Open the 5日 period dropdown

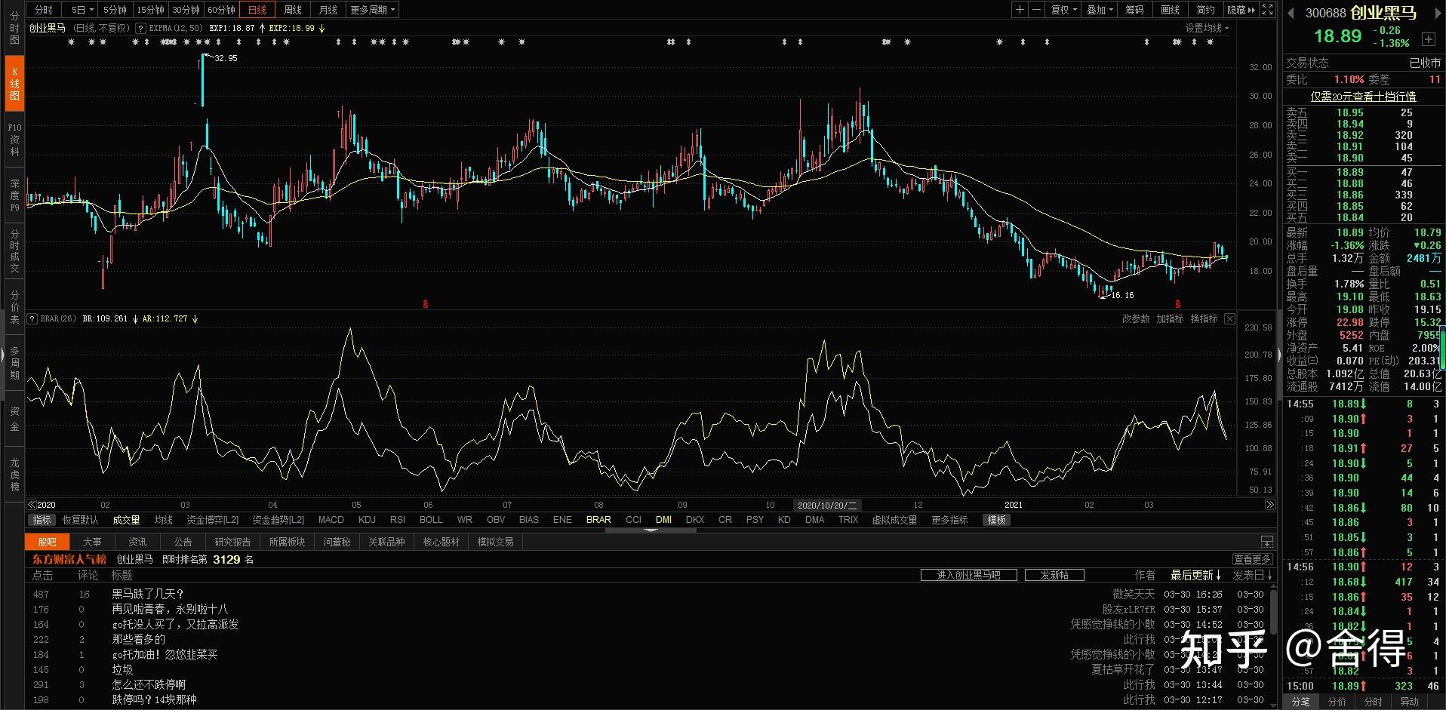[82, 10]
